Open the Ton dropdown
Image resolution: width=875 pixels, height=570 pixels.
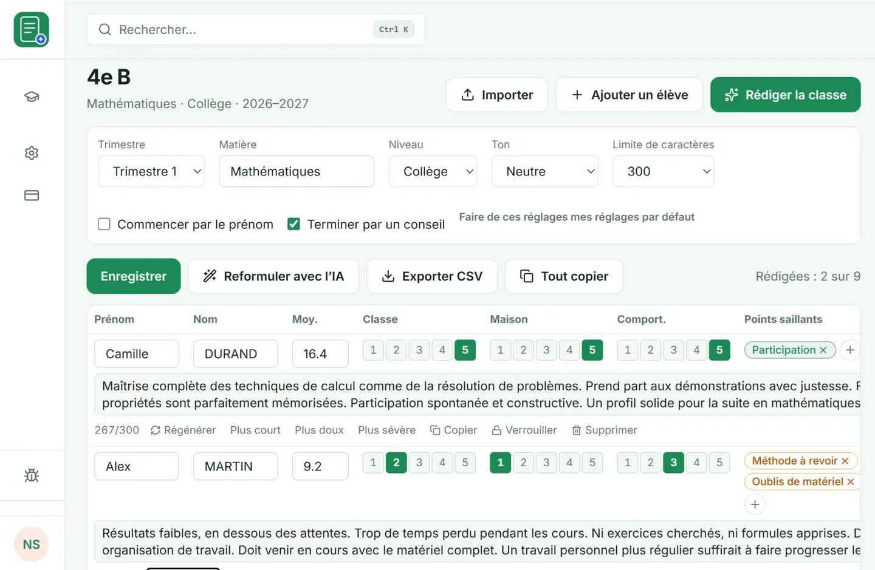point(544,171)
